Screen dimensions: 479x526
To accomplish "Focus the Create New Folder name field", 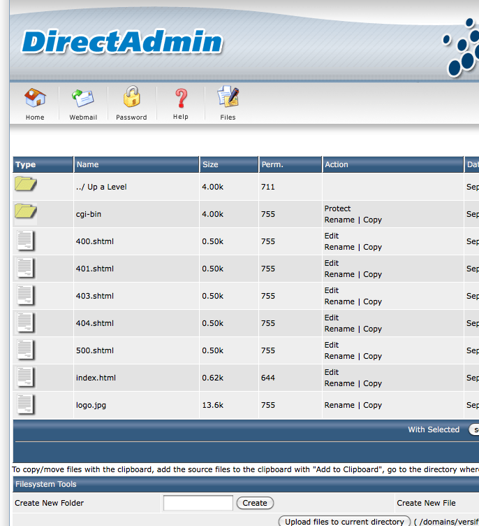I will (198, 503).
